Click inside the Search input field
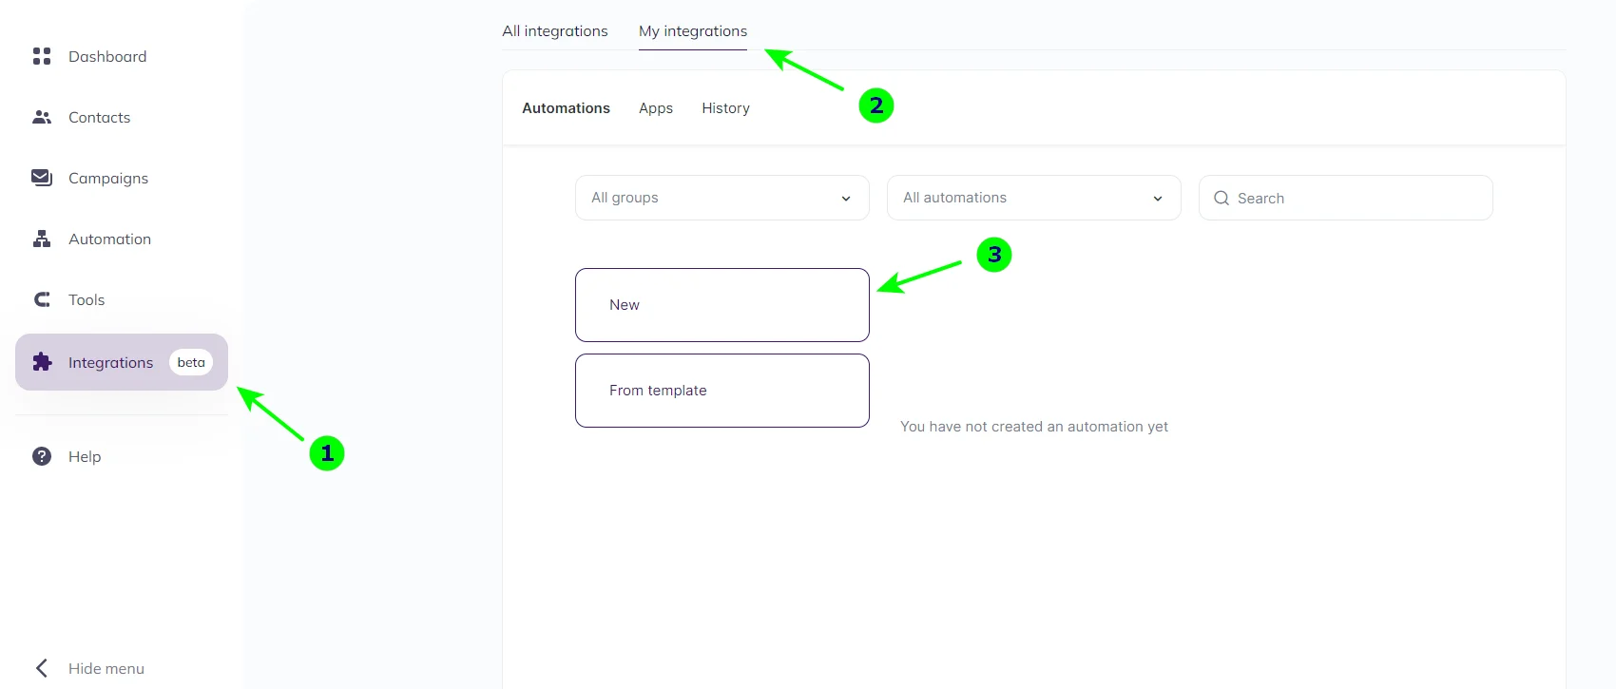The image size is (1616, 689). tap(1331, 198)
